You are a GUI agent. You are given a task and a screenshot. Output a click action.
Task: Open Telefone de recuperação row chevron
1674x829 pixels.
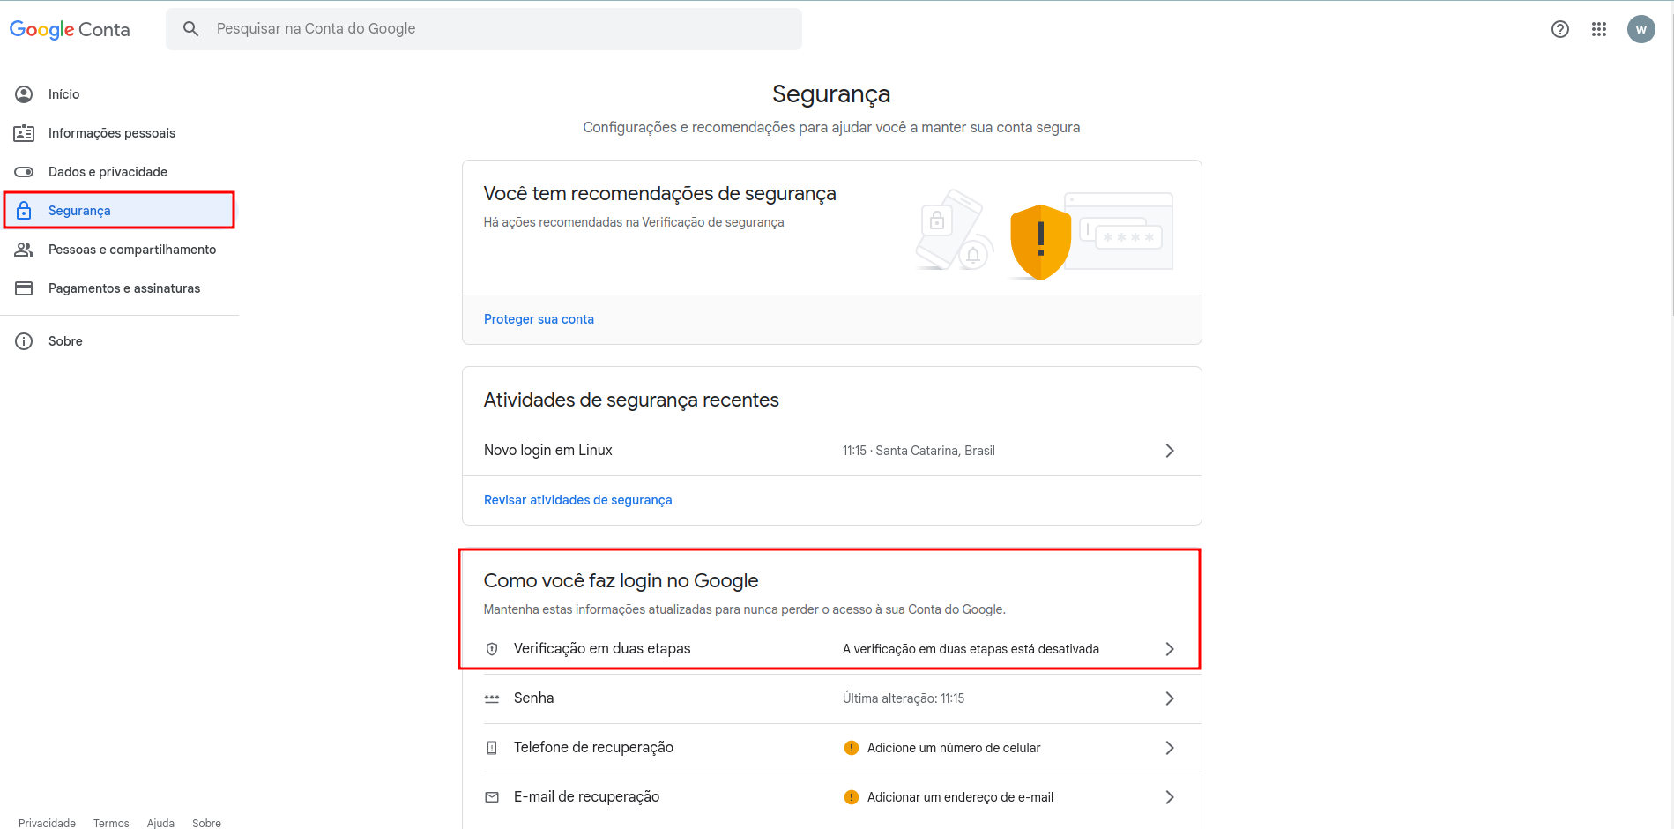pyautogui.click(x=1170, y=748)
